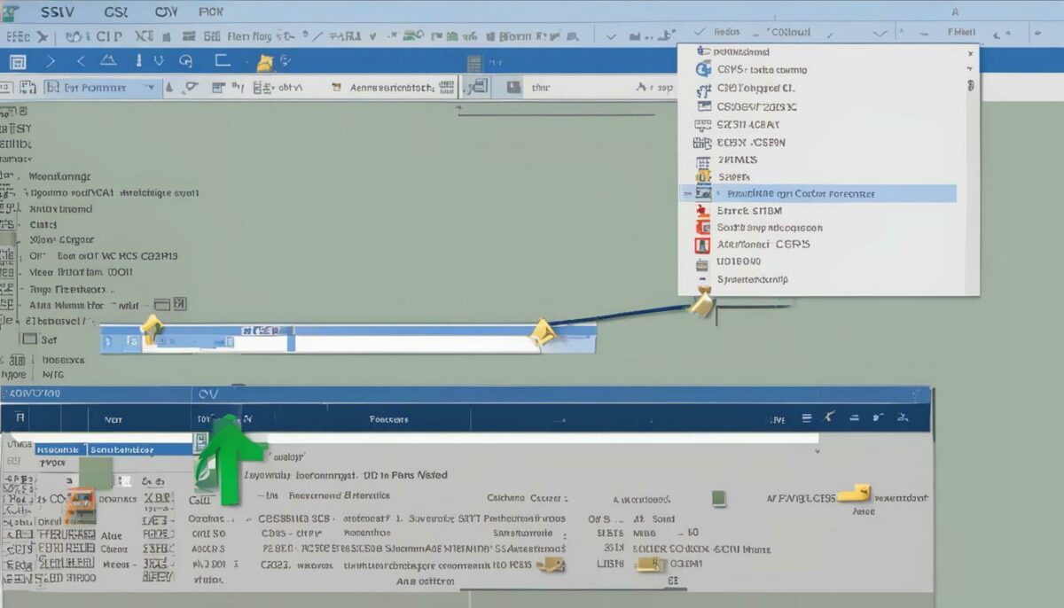The height and width of the screenshot is (608, 1064).
Task: Click the 'Cutcl' item in left panel
Action: 43,224
